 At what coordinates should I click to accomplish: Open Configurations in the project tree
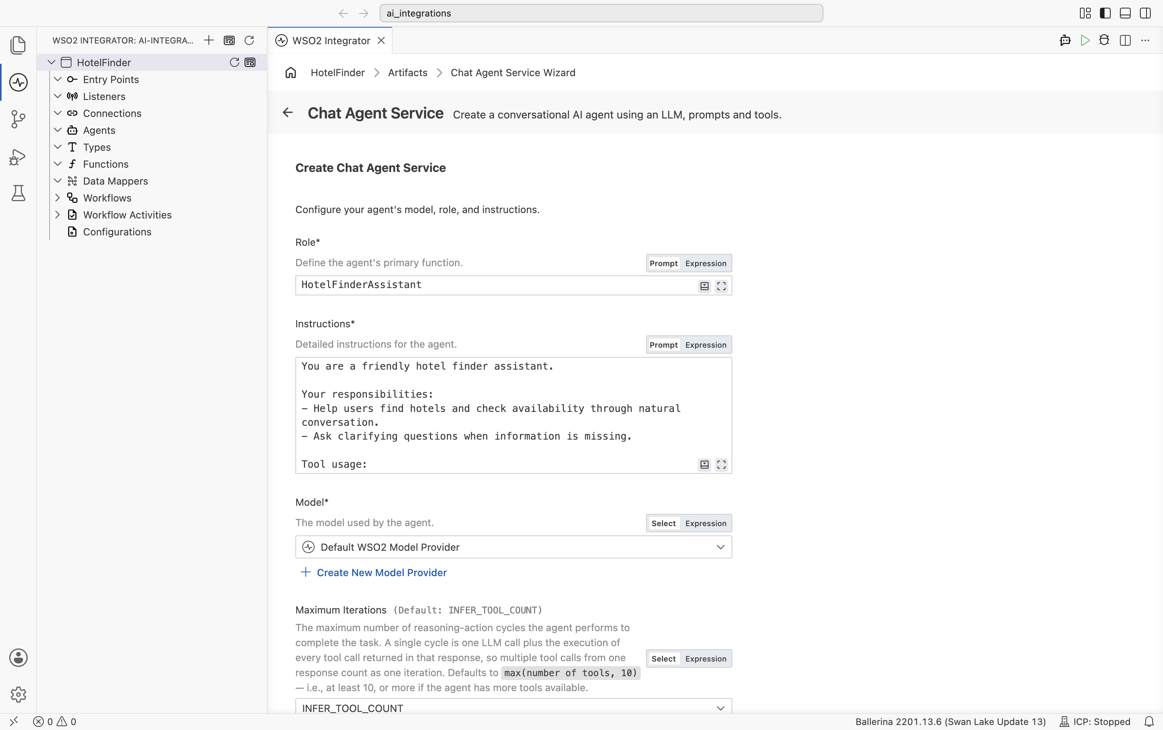point(117,232)
